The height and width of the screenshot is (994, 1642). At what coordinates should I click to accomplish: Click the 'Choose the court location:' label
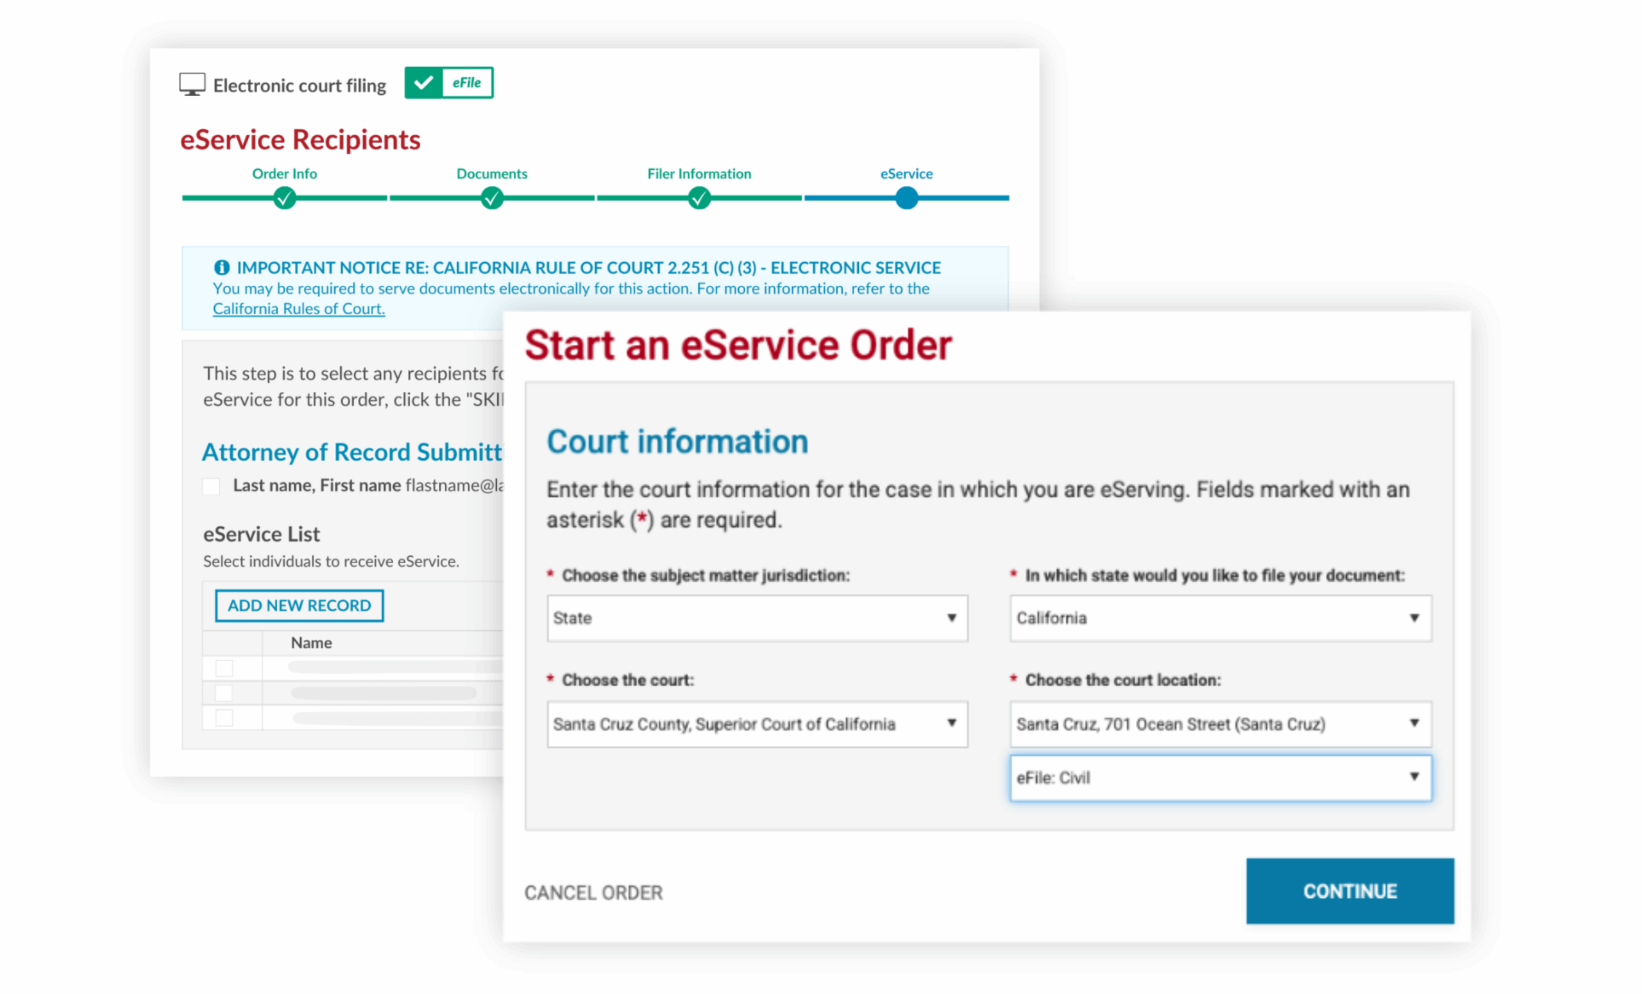tap(1123, 680)
